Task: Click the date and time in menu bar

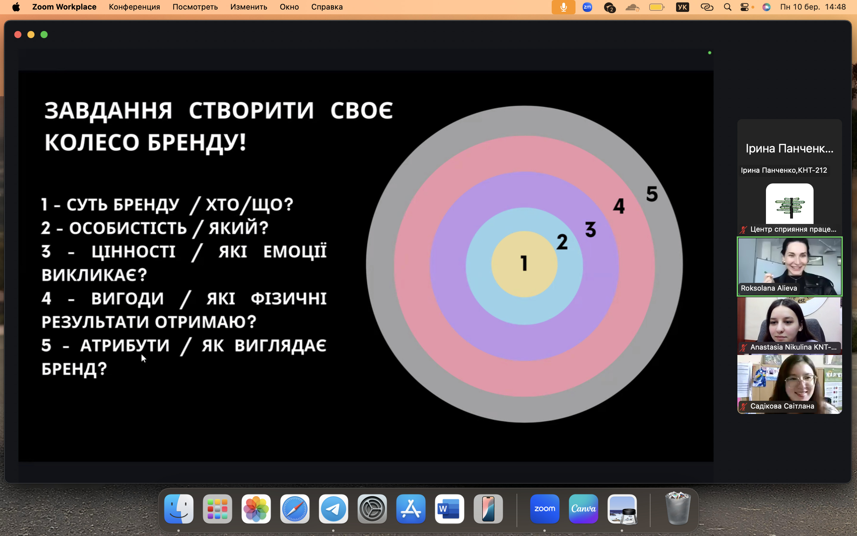Action: pyautogui.click(x=813, y=7)
